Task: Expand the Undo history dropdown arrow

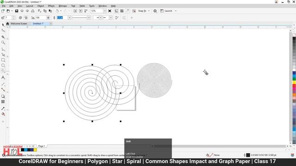Action: [61, 11]
